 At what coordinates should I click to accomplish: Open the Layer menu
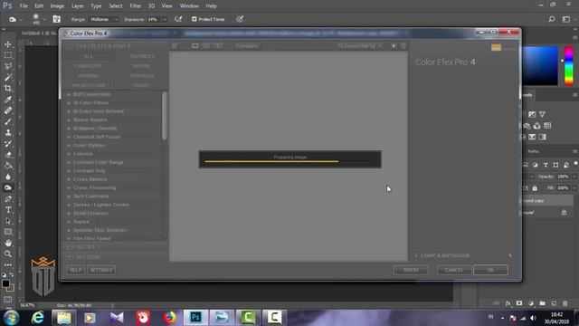point(77,6)
